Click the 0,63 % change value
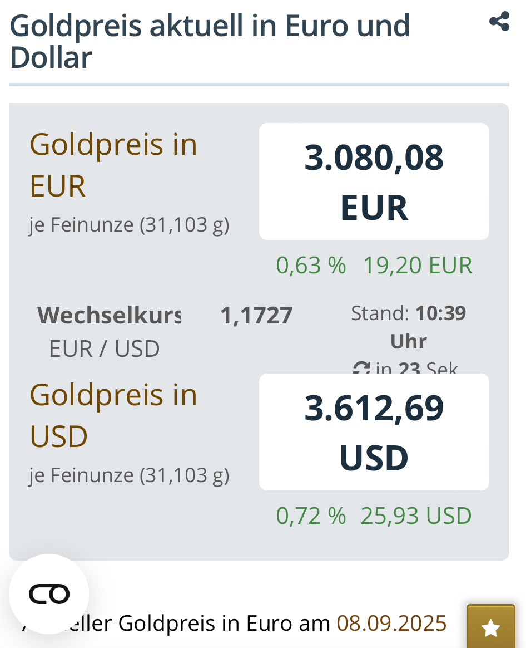 tap(311, 266)
